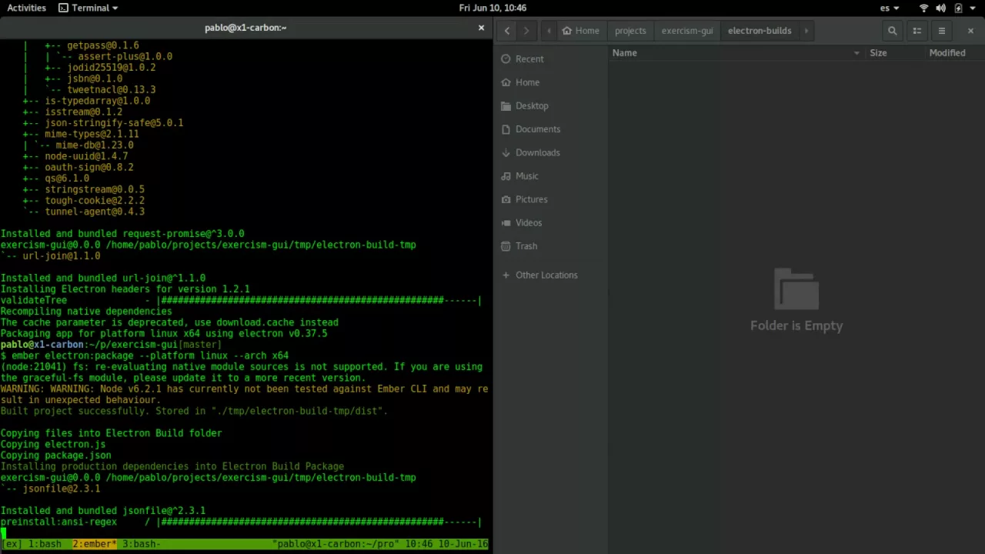Go forward in Files navigation
This screenshot has width=985, height=554.
pos(526,31)
